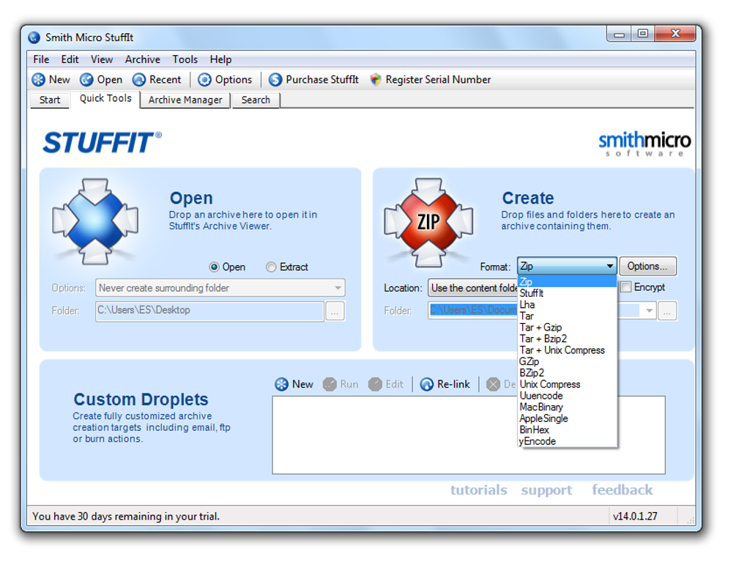Click the Open toolbar icon
The image size is (747, 562).
(x=86, y=80)
